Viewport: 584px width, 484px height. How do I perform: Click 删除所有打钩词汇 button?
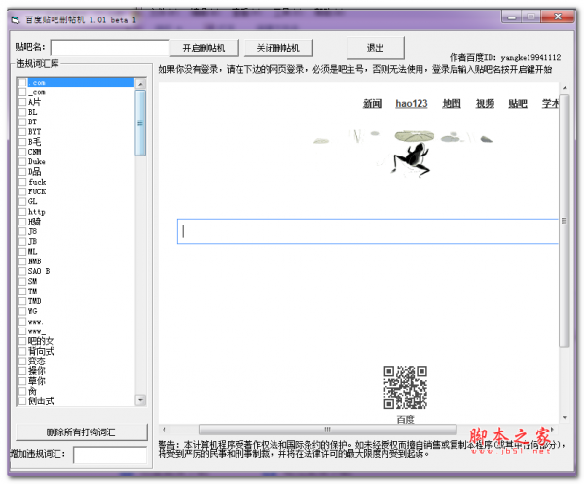click(x=81, y=432)
